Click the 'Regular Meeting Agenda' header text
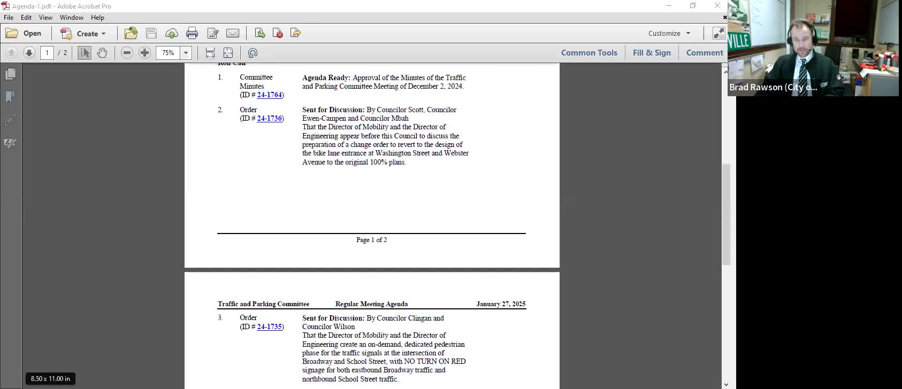Screen dimensions: 902x389 [x=371, y=304]
